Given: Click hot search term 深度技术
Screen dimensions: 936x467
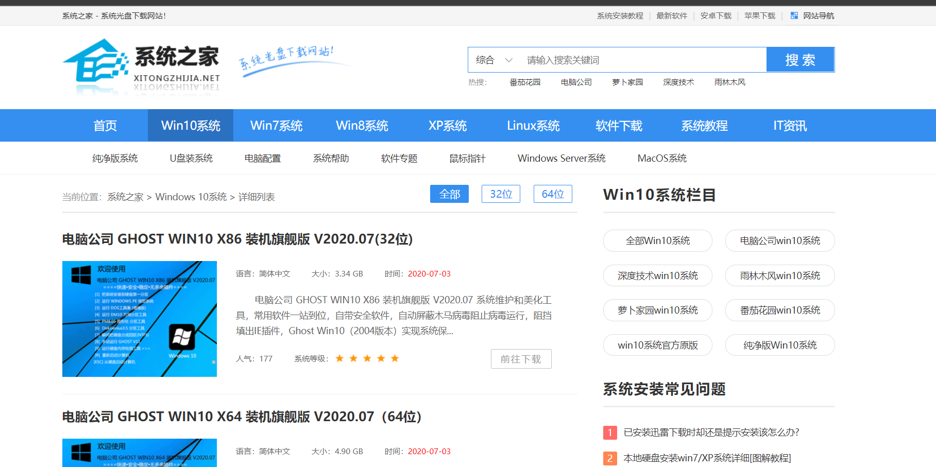Looking at the screenshot, I should pos(678,82).
